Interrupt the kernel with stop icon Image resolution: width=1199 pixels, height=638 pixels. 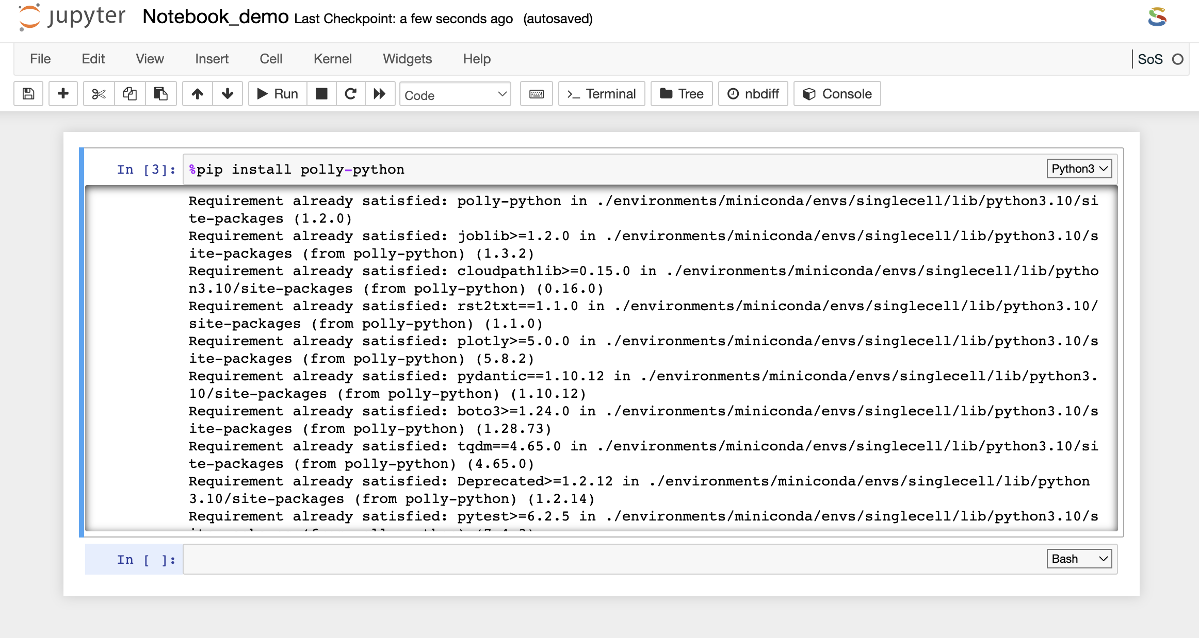(x=321, y=94)
